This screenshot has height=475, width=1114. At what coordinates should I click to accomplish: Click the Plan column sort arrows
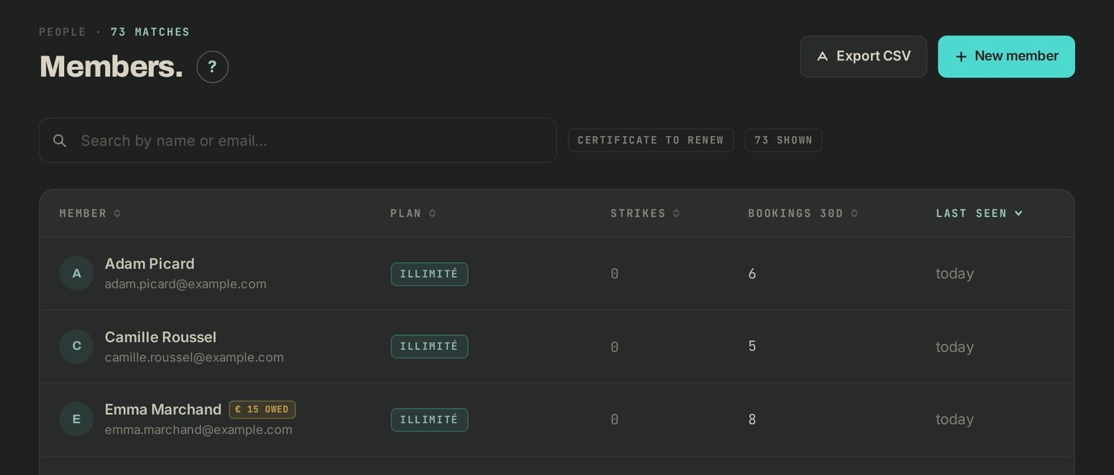coord(432,213)
